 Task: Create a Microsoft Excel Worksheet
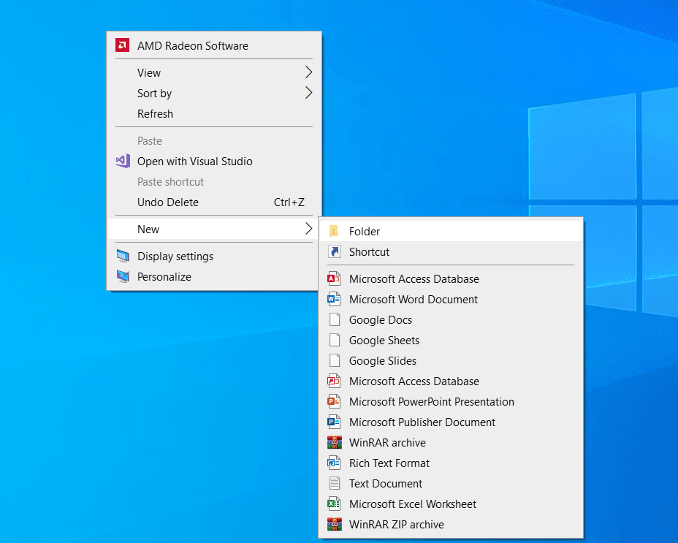(451, 504)
